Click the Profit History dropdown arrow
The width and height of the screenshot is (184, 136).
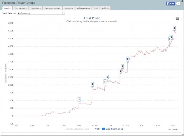(x=63, y=13)
